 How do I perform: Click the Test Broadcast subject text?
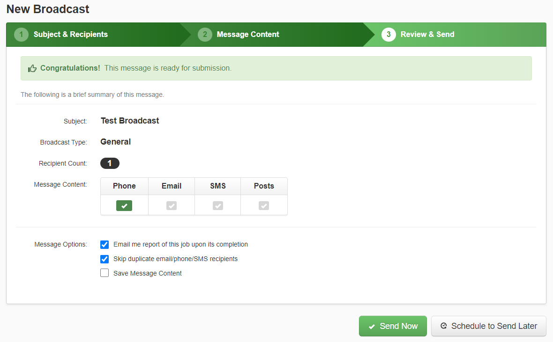(x=129, y=120)
